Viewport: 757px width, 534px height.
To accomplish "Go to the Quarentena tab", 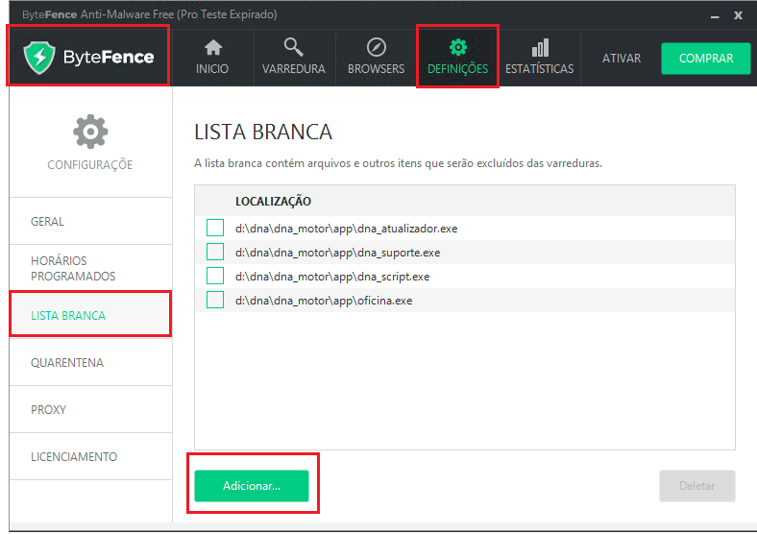I will click(67, 363).
